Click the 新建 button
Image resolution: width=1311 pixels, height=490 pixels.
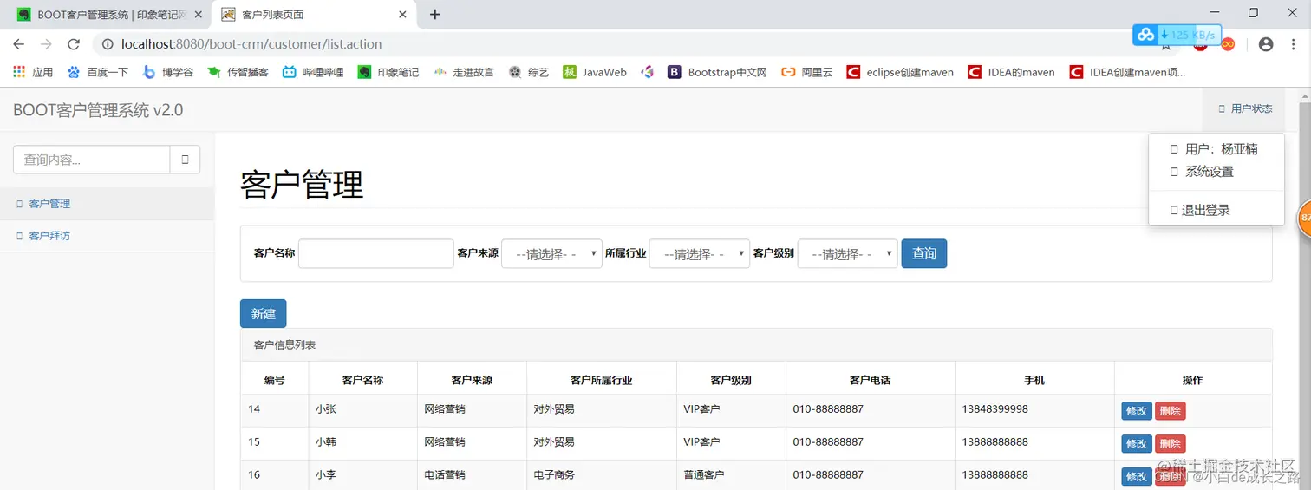pos(263,313)
